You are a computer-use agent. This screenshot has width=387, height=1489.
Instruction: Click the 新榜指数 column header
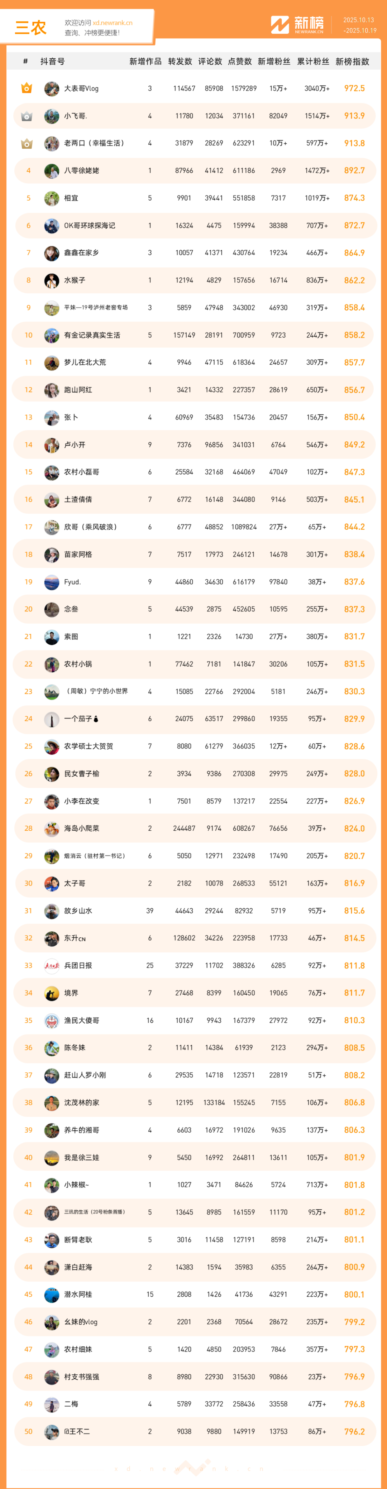point(352,62)
